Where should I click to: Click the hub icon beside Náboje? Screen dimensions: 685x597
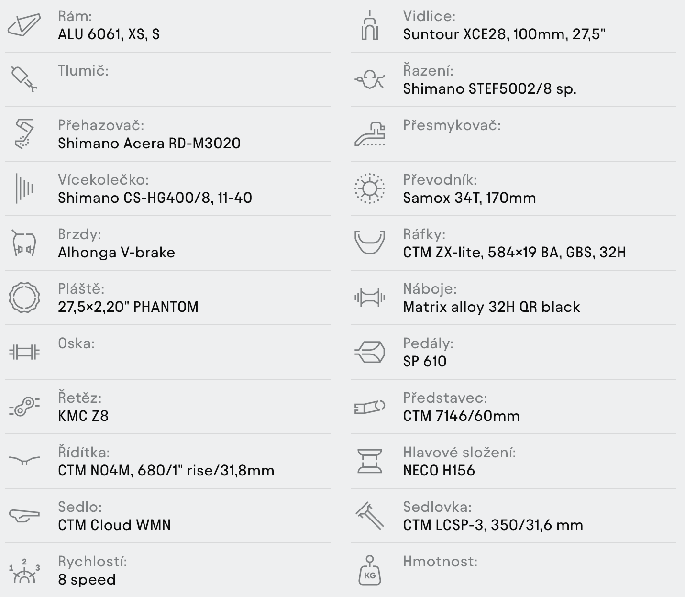[369, 298]
